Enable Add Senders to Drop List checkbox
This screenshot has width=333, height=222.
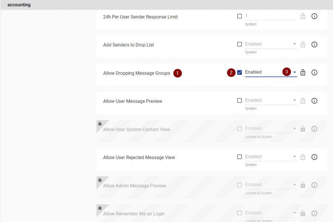pos(239,44)
